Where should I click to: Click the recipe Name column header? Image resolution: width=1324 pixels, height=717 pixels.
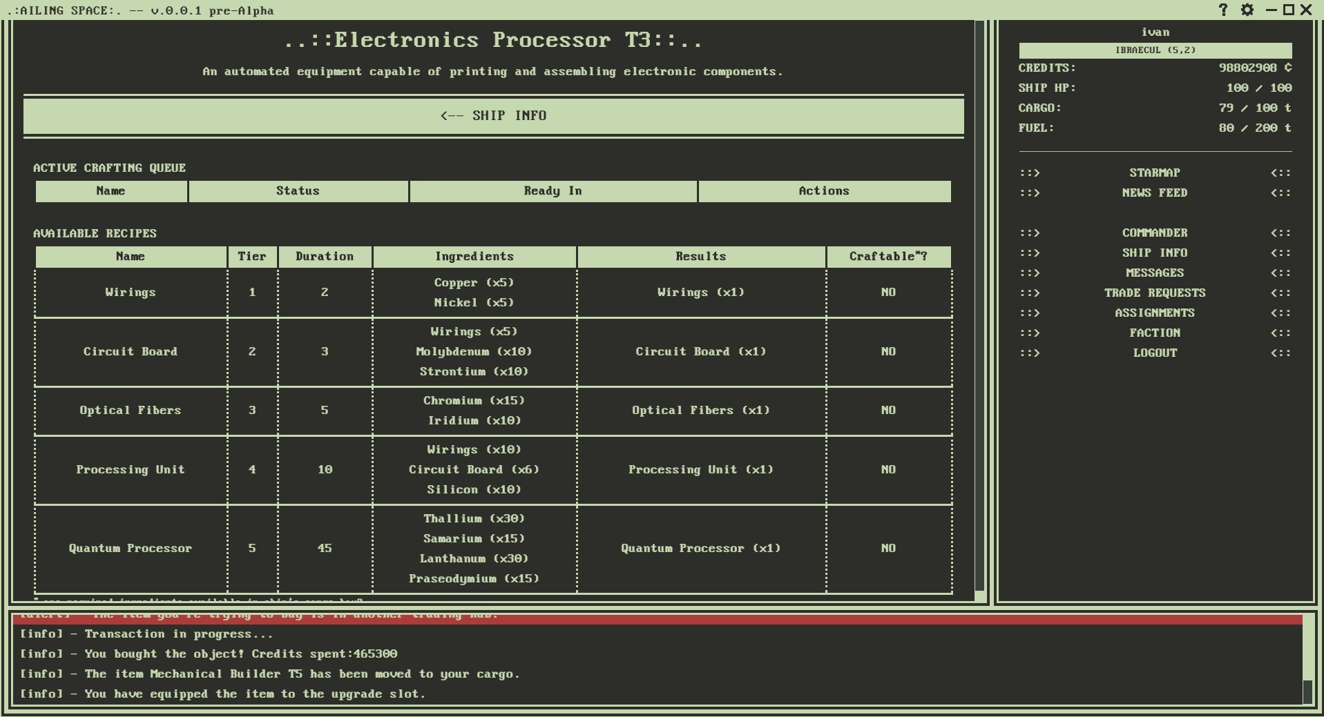pos(130,256)
